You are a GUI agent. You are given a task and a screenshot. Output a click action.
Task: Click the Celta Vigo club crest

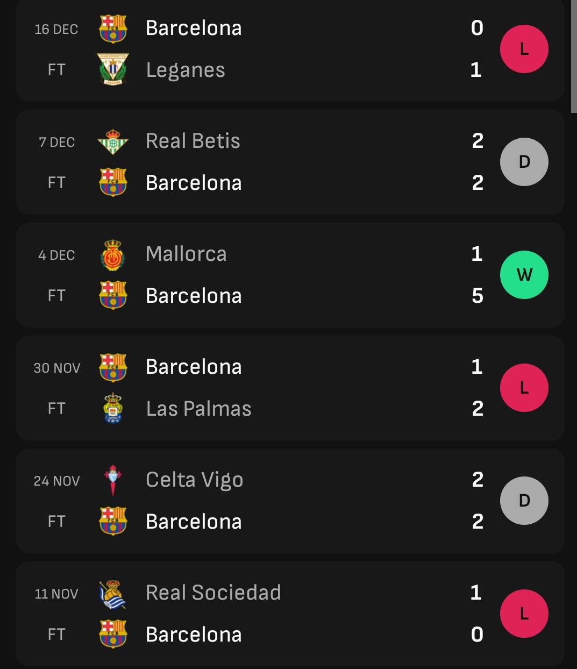pos(113,480)
